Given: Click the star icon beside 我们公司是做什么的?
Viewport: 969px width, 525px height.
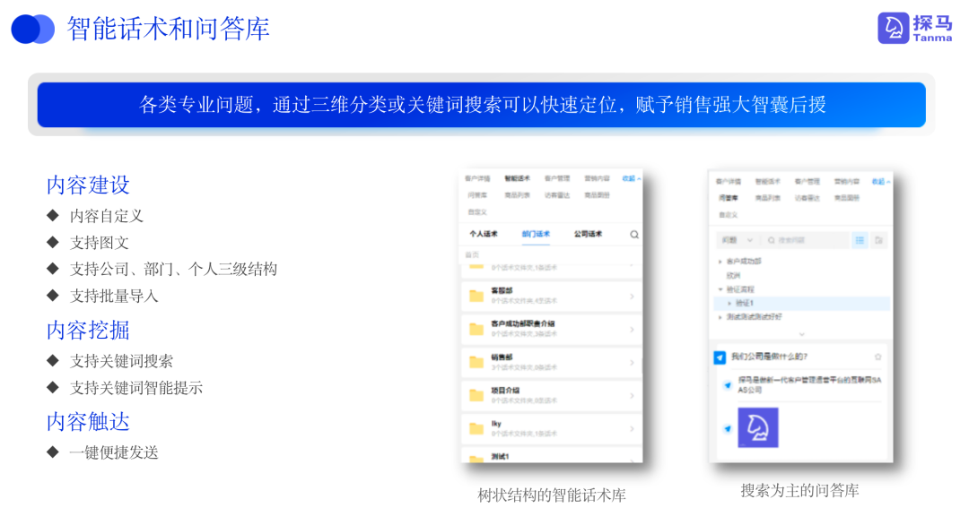Looking at the screenshot, I should (877, 357).
